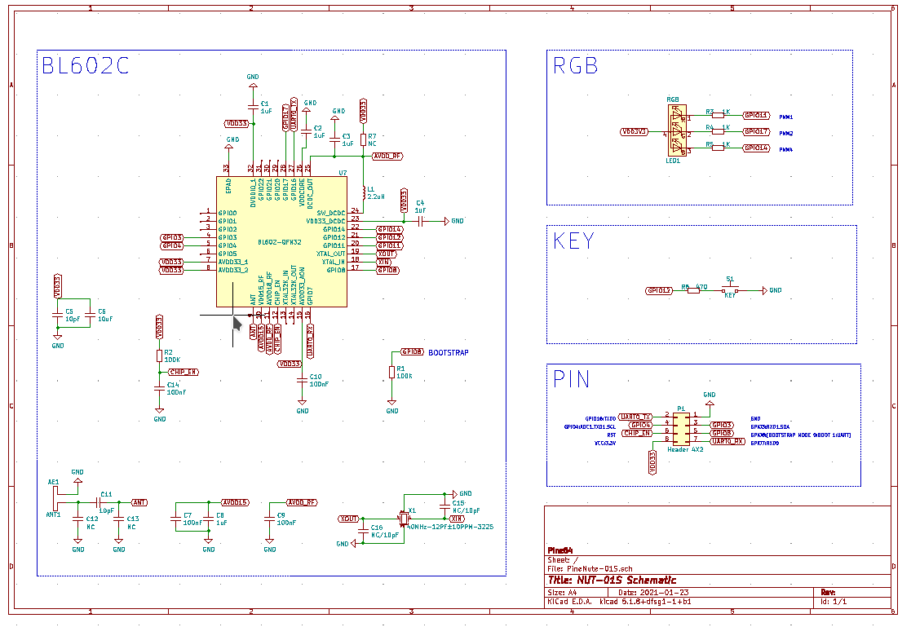
Task: Select resistor R2 100K
Action: (x=159, y=356)
